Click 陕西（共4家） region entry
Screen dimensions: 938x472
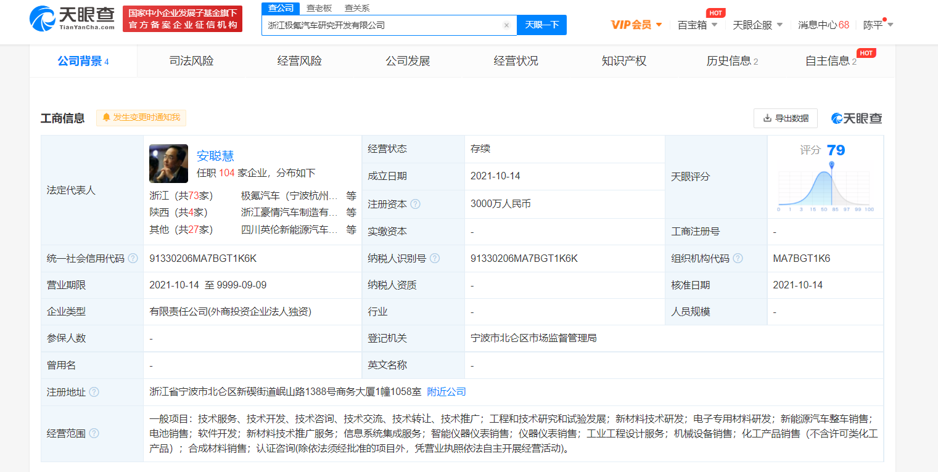(x=178, y=213)
